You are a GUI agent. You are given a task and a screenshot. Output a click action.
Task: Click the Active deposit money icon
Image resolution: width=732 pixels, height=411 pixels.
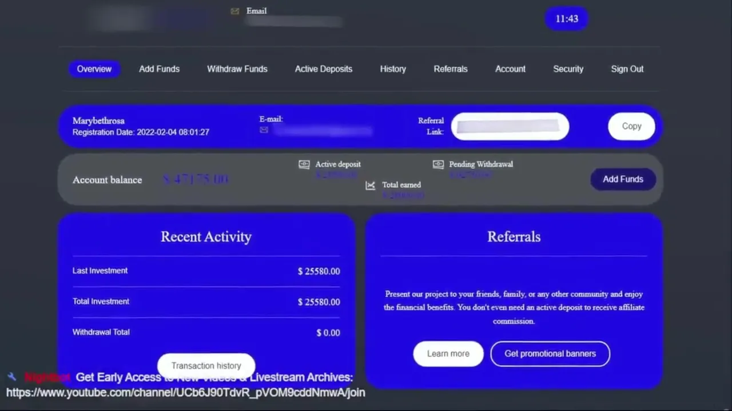tap(304, 164)
